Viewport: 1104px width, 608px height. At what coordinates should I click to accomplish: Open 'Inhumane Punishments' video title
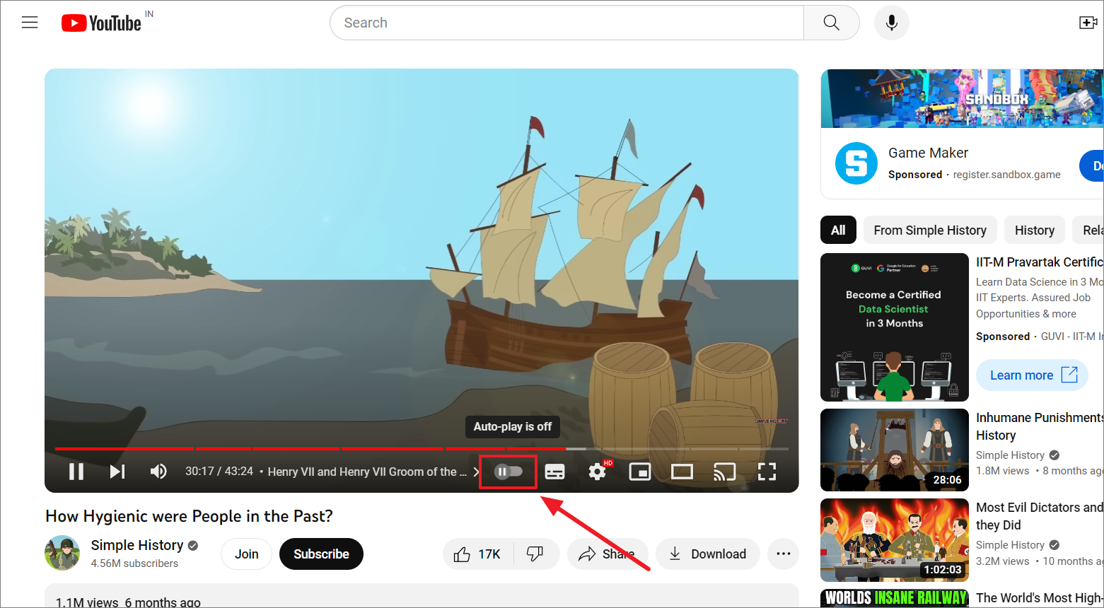point(1040,426)
